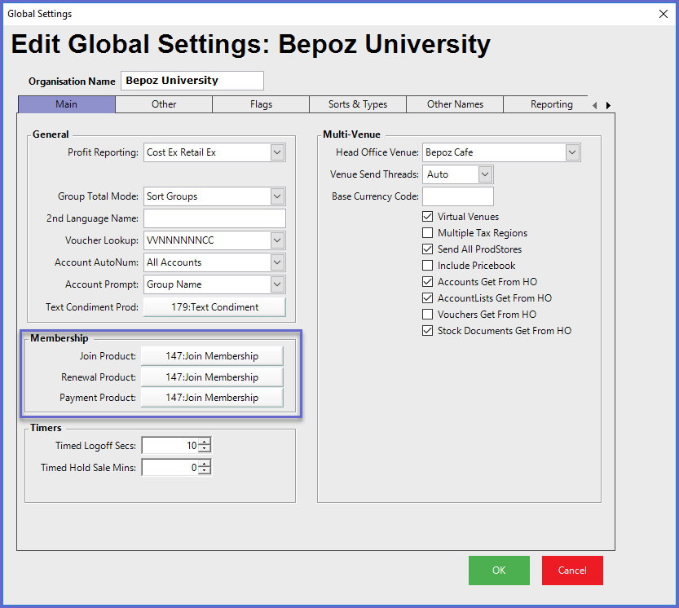Image resolution: width=679 pixels, height=608 pixels.
Task: Expand the Voucher Lookup dropdown
Action: click(x=277, y=240)
